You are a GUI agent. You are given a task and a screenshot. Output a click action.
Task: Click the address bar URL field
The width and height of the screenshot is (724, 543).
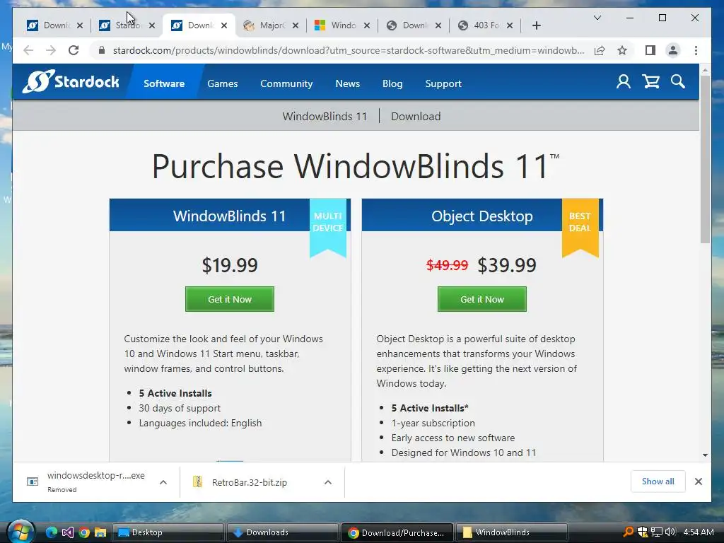pyautogui.click(x=349, y=50)
